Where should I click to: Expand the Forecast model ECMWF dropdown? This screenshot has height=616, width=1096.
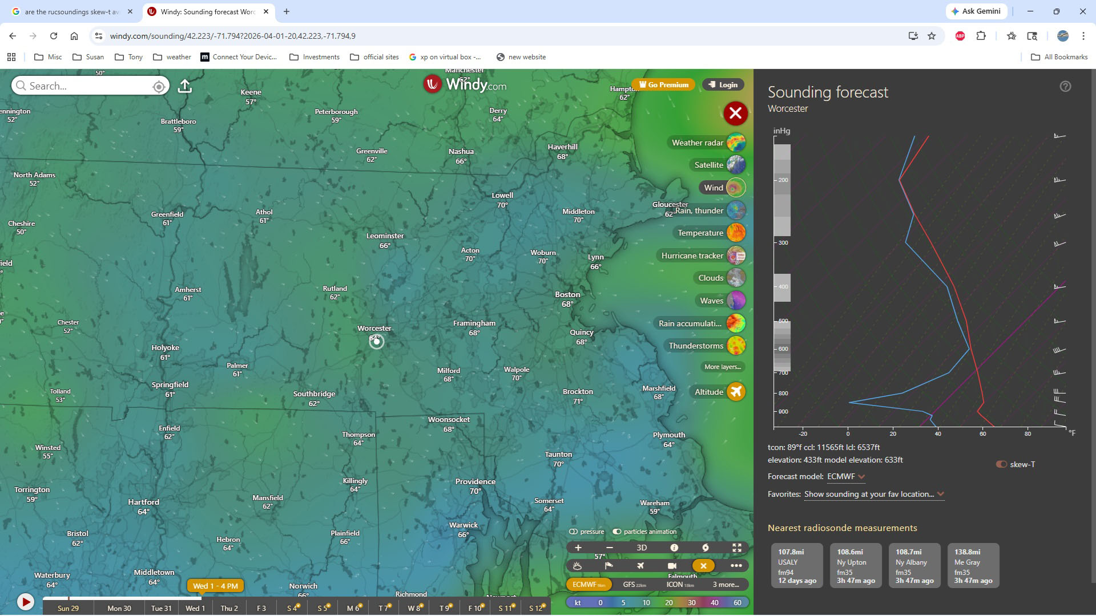(x=846, y=477)
